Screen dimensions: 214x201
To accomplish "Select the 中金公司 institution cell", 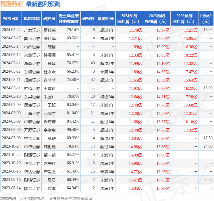I will (32, 138).
